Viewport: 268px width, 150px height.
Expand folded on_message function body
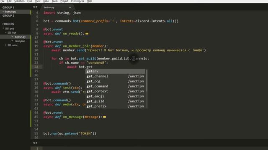[x=105, y=117]
